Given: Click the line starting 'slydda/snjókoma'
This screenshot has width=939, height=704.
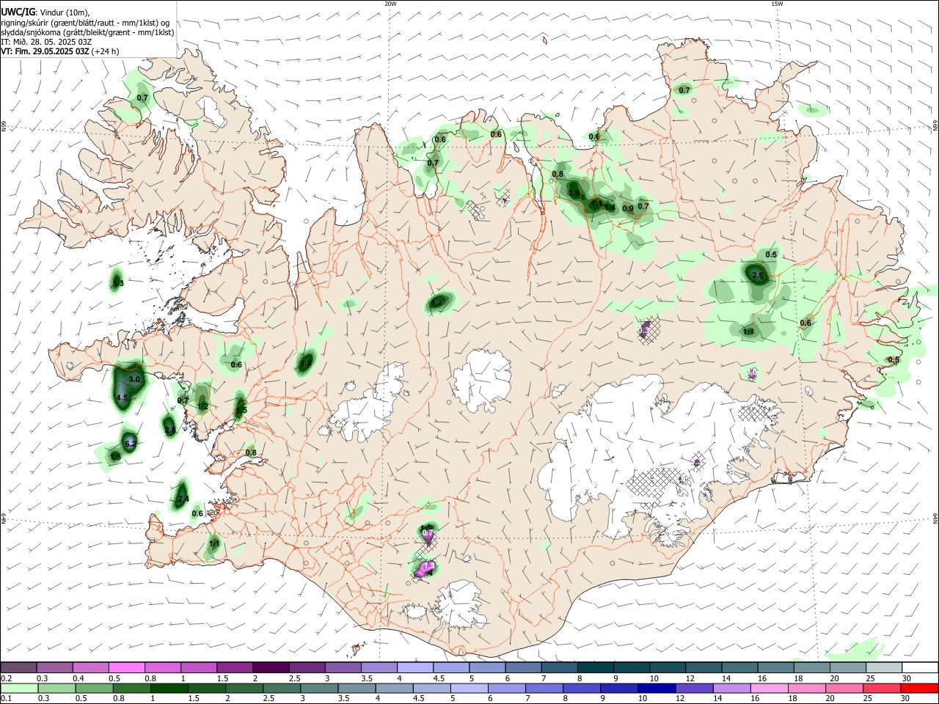Looking at the screenshot, I should point(87,32).
